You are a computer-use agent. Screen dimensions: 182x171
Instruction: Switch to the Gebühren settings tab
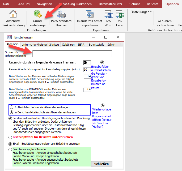click(68, 45)
